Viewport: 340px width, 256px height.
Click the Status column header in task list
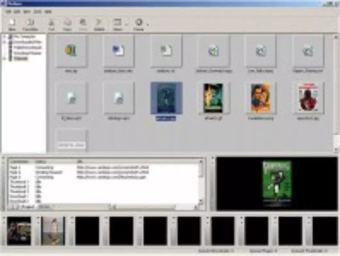click(55, 162)
